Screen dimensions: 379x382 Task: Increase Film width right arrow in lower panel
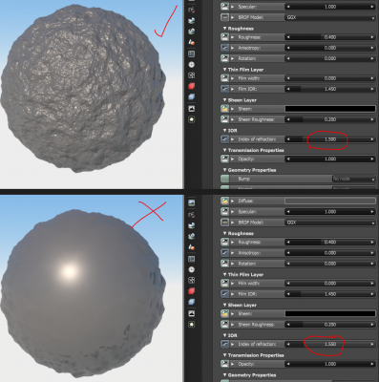[372, 283]
